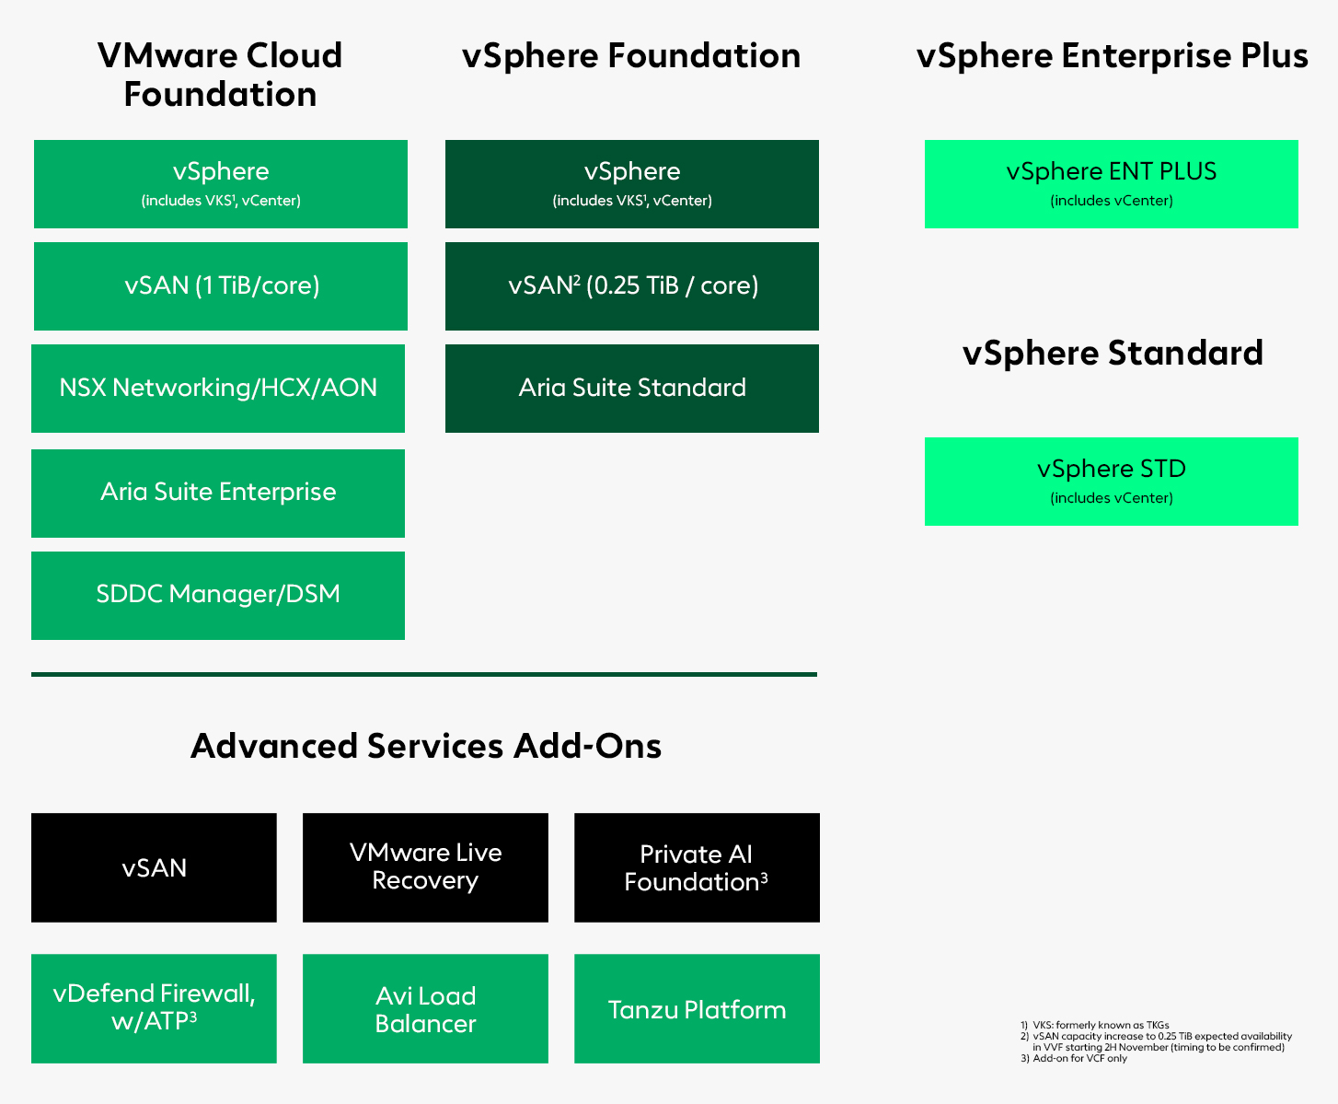This screenshot has height=1104, width=1338.
Task: Select the vDefend Firewall w/ATP tile
Action: [154, 1008]
